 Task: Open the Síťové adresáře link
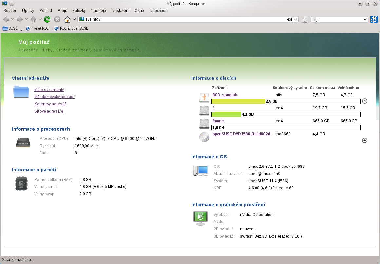(49, 111)
